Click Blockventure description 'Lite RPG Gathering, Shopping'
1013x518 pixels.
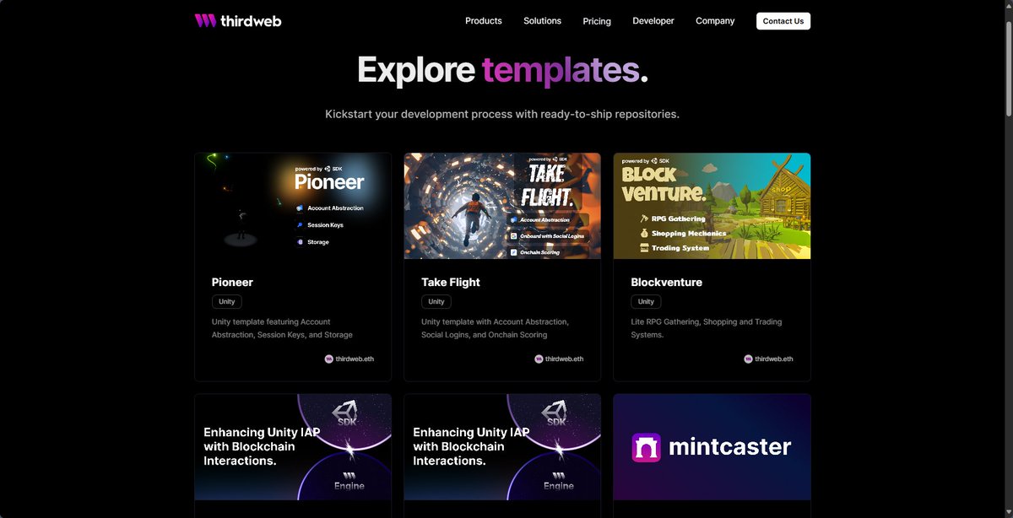coord(707,328)
